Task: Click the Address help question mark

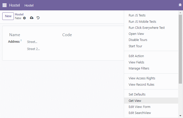Action: pyautogui.click(x=21, y=40)
